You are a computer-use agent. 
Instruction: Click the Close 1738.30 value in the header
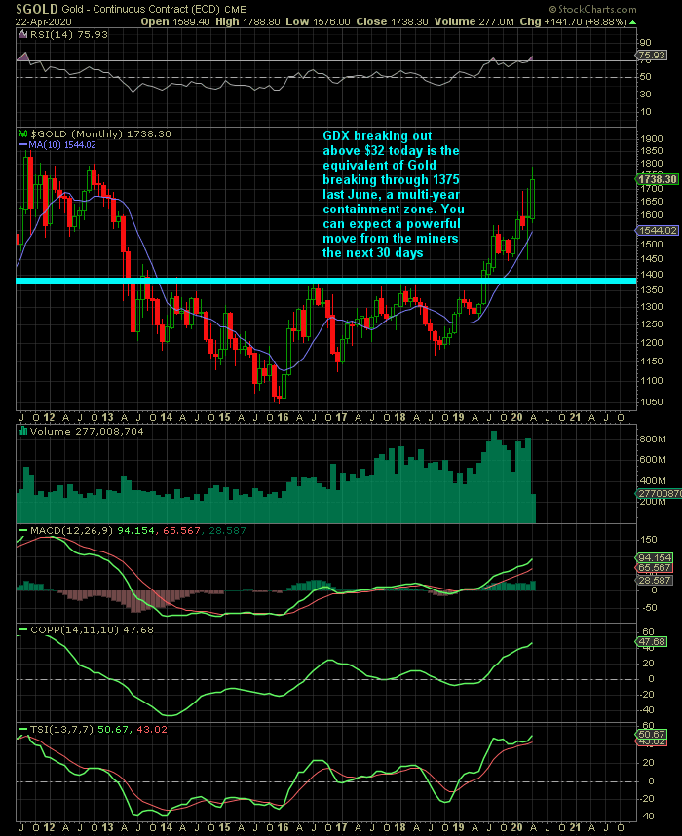393,21
